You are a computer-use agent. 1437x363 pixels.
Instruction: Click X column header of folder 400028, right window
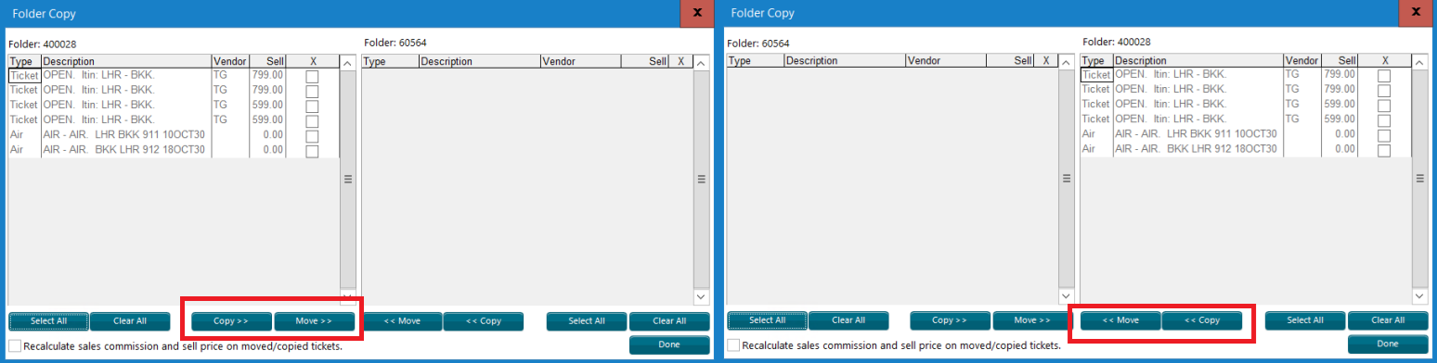click(1384, 61)
